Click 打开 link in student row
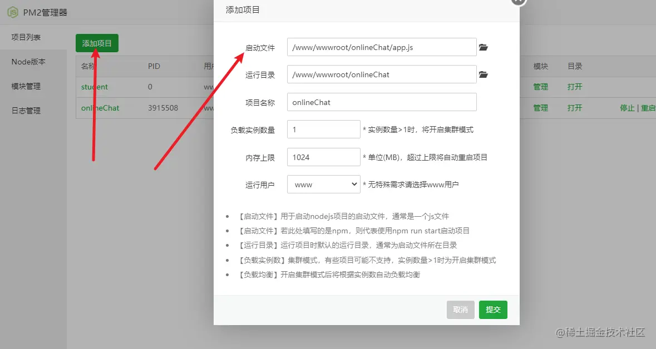Image resolution: width=656 pixels, height=349 pixels. click(x=575, y=87)
